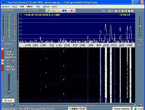Open the Setup menu
Viewport: 145px width, 110px height.
(x=14, y=6)
